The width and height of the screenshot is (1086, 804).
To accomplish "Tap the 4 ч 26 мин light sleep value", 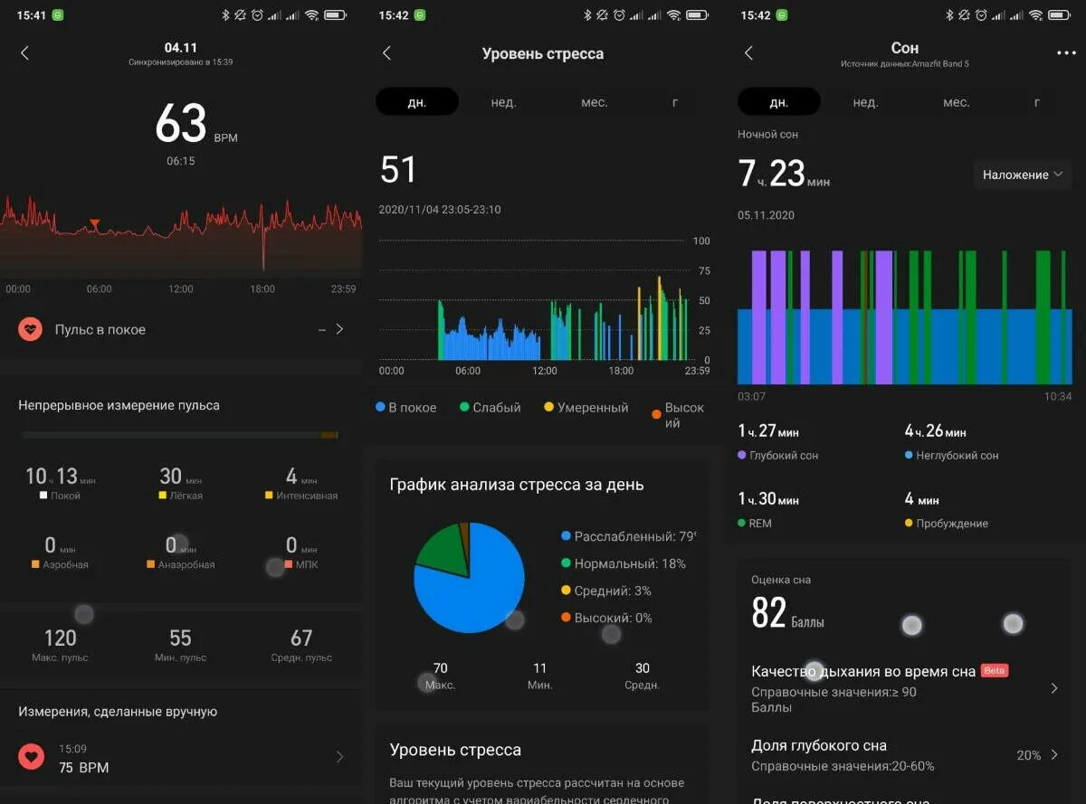I will (x=936, y=431).
